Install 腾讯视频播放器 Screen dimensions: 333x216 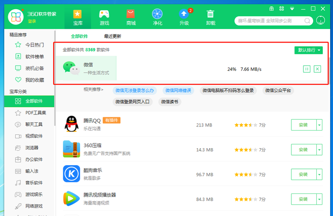(304, 199)
